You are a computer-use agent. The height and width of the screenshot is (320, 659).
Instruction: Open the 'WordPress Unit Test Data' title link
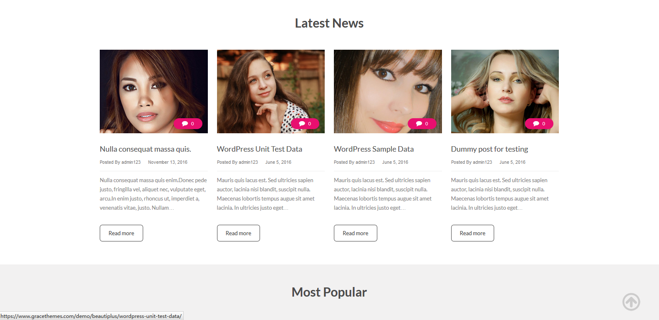click(x=260, y=149)
